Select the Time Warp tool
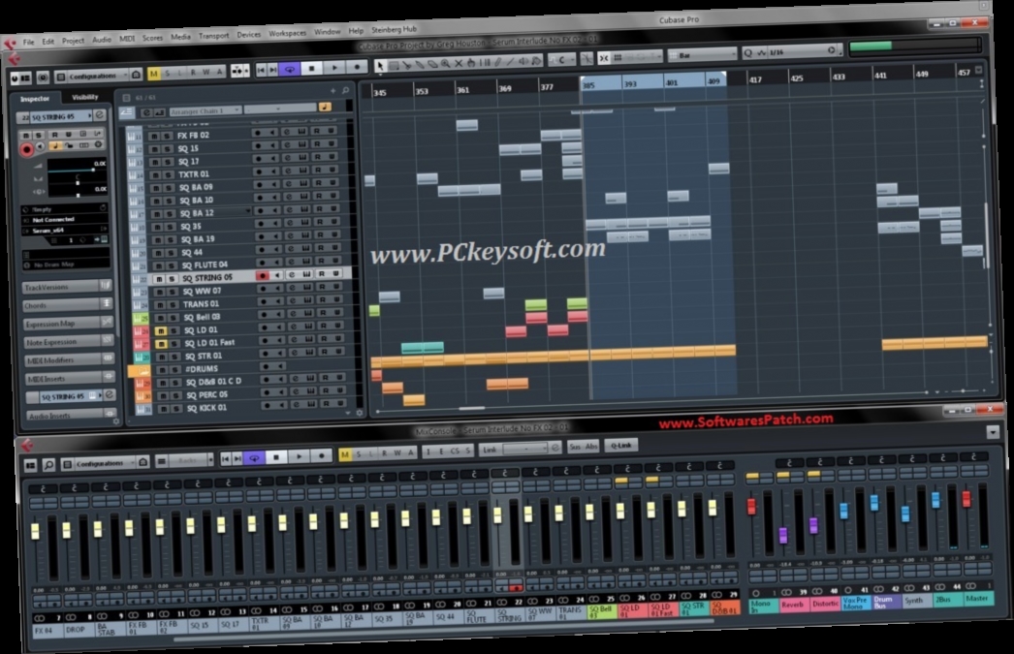The image size is (1014, 654). tap(485, 63)
